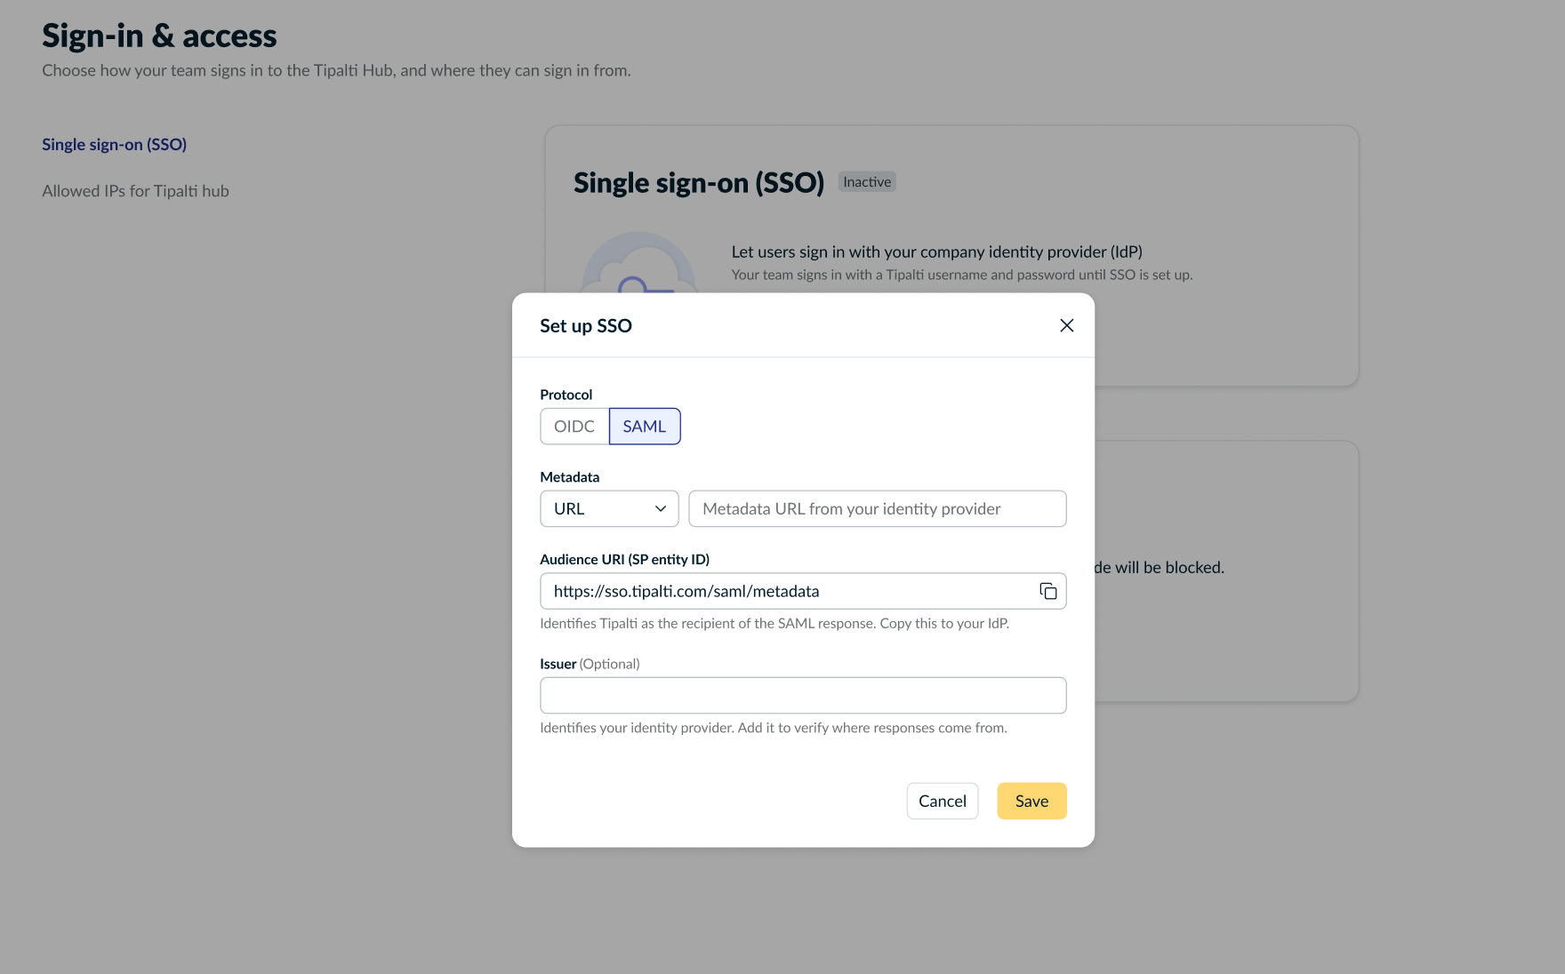This screenshot has width=1565, height=974.
Task: Copy the Audience URI value
Action: (x=1047, y=591)
